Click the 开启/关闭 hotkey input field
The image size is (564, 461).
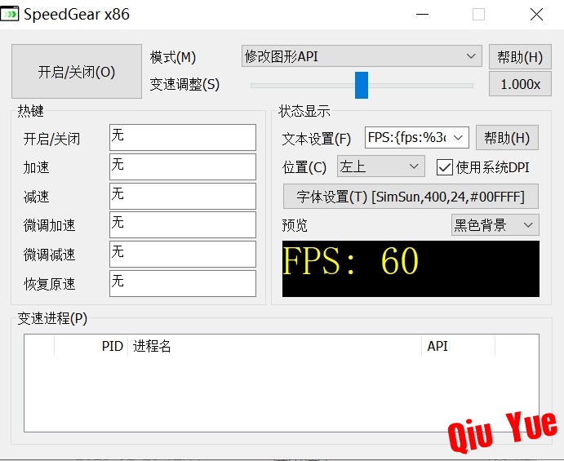[183, 137]
